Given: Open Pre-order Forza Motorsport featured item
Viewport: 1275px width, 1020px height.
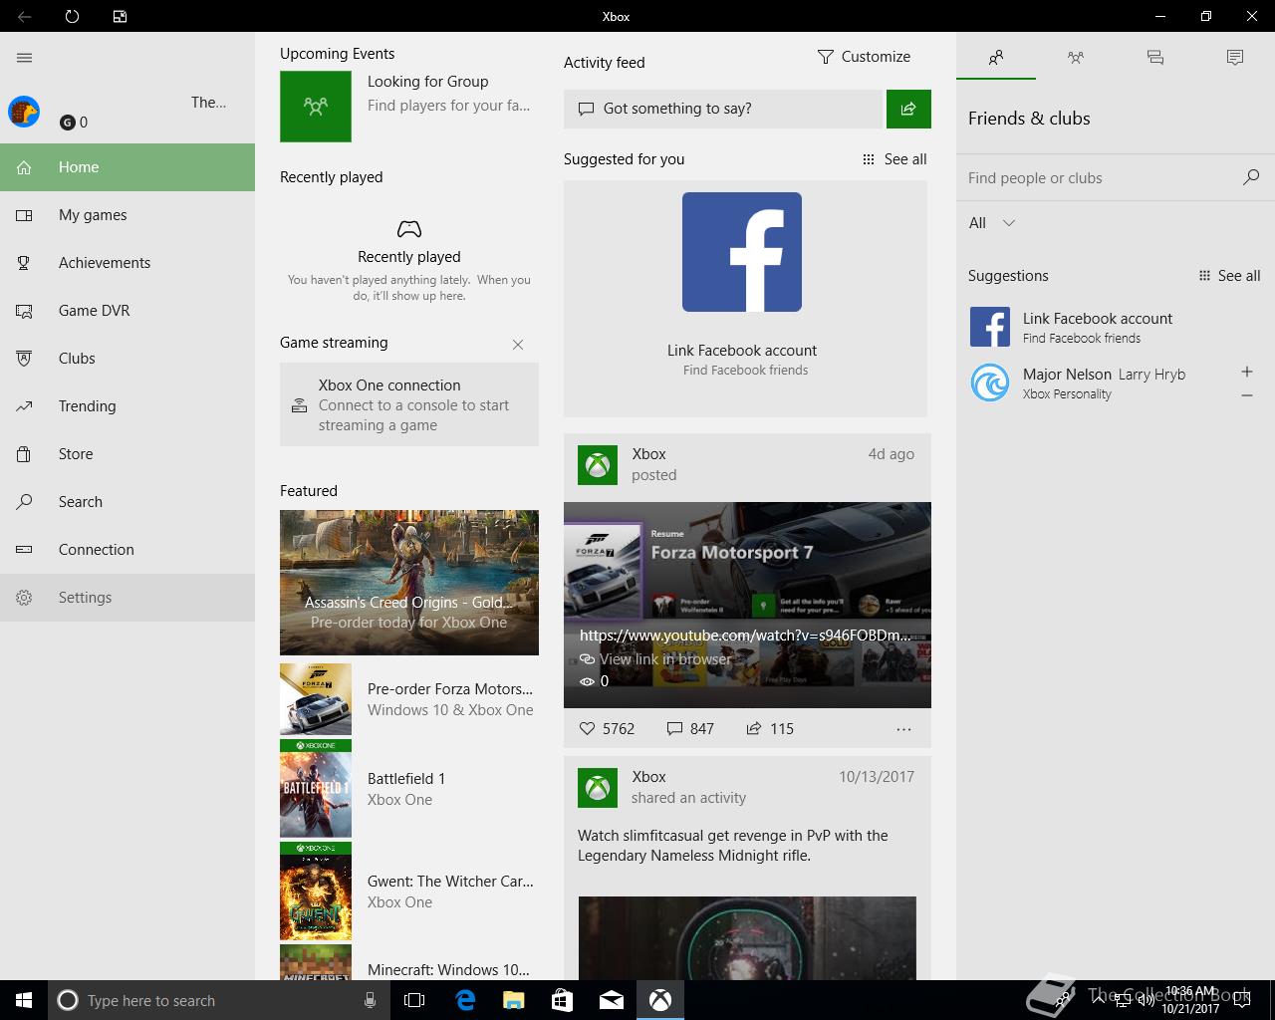Looking at the screenshot, I should [409, 699].
